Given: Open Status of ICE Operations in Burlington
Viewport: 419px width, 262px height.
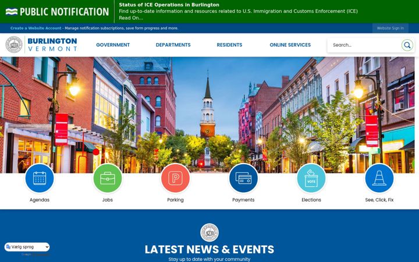Looking at the screenshot, I should pyautogui.click(x=169, y=5).
